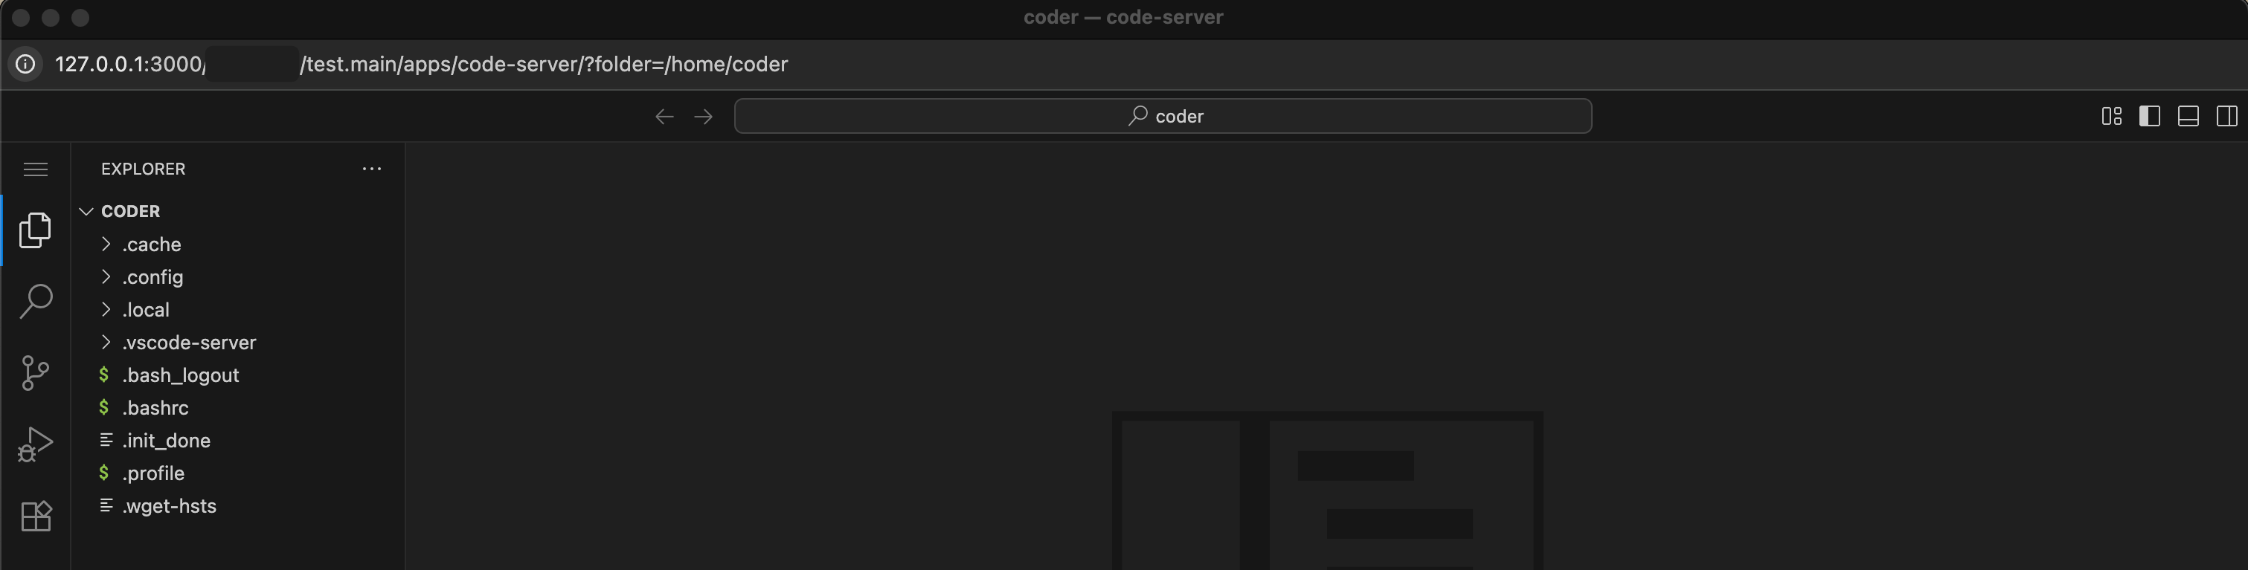Click the text file icon beside .wget-hsts
This screenshot has width=2248, height=570.
click(x=106, y=505)
